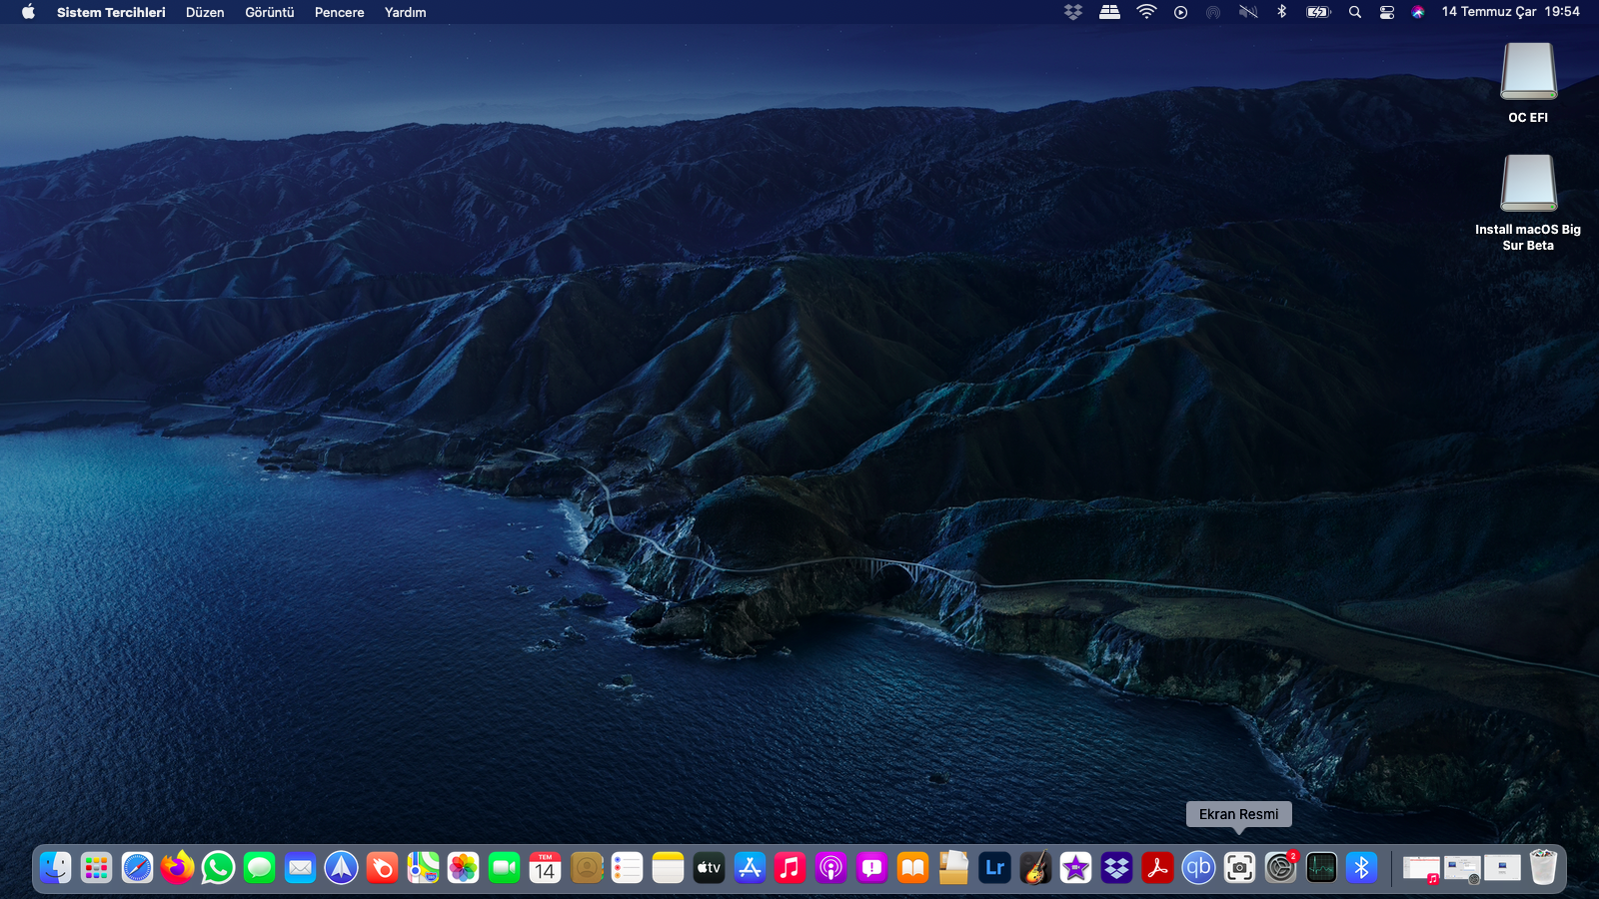The height and width of the screenshot is (899, 1599).
Task: Restore minimized Music window in Dock
Action: pos(1421,869)
